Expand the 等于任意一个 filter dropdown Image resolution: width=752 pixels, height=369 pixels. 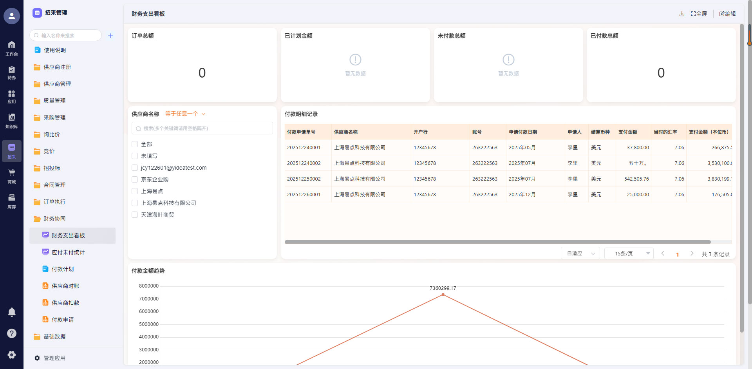tap(185, 114)
